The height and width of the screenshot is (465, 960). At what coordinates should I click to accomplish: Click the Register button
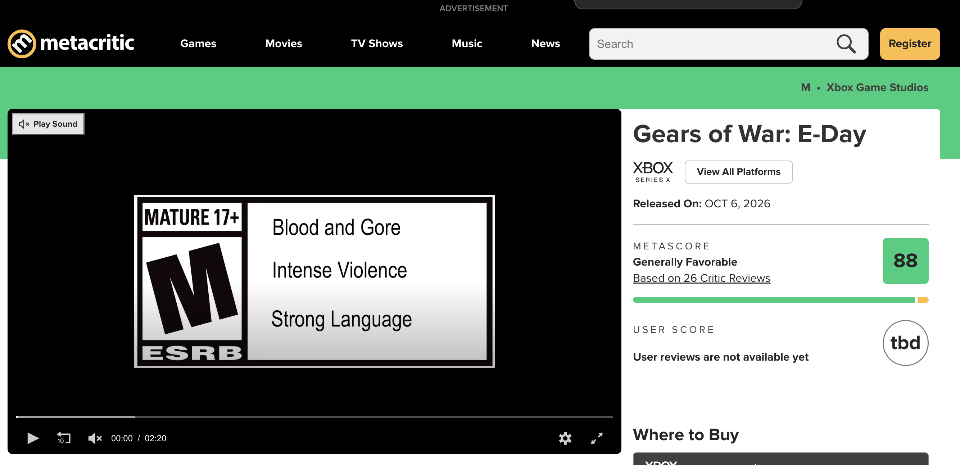point(910,44)
